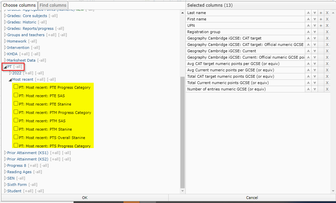
Task: Expand Grades: Core subjects tree node
Action: pos(6,16)
